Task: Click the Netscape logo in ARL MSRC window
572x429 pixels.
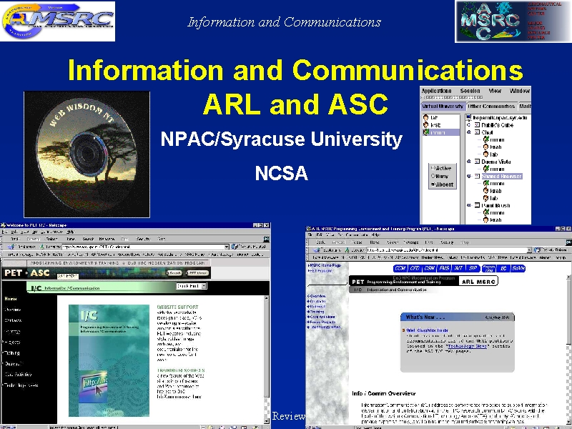Action: click(x=568, y=242)
